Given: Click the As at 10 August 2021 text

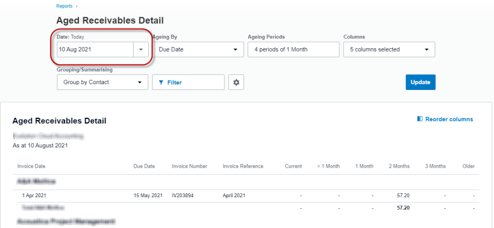Looking at the screenshot, I should click(x=40, y=146).
